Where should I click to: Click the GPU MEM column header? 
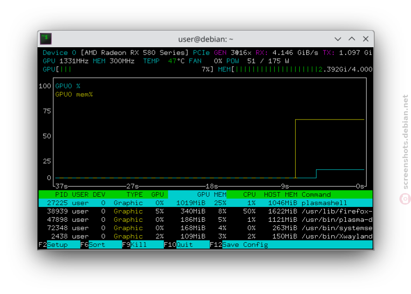[212, 194]
